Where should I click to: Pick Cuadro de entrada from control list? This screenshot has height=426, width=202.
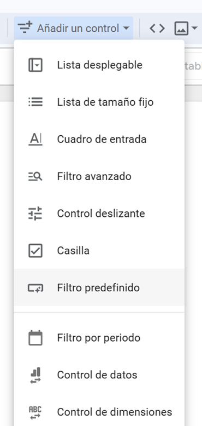tap(99, 140)
